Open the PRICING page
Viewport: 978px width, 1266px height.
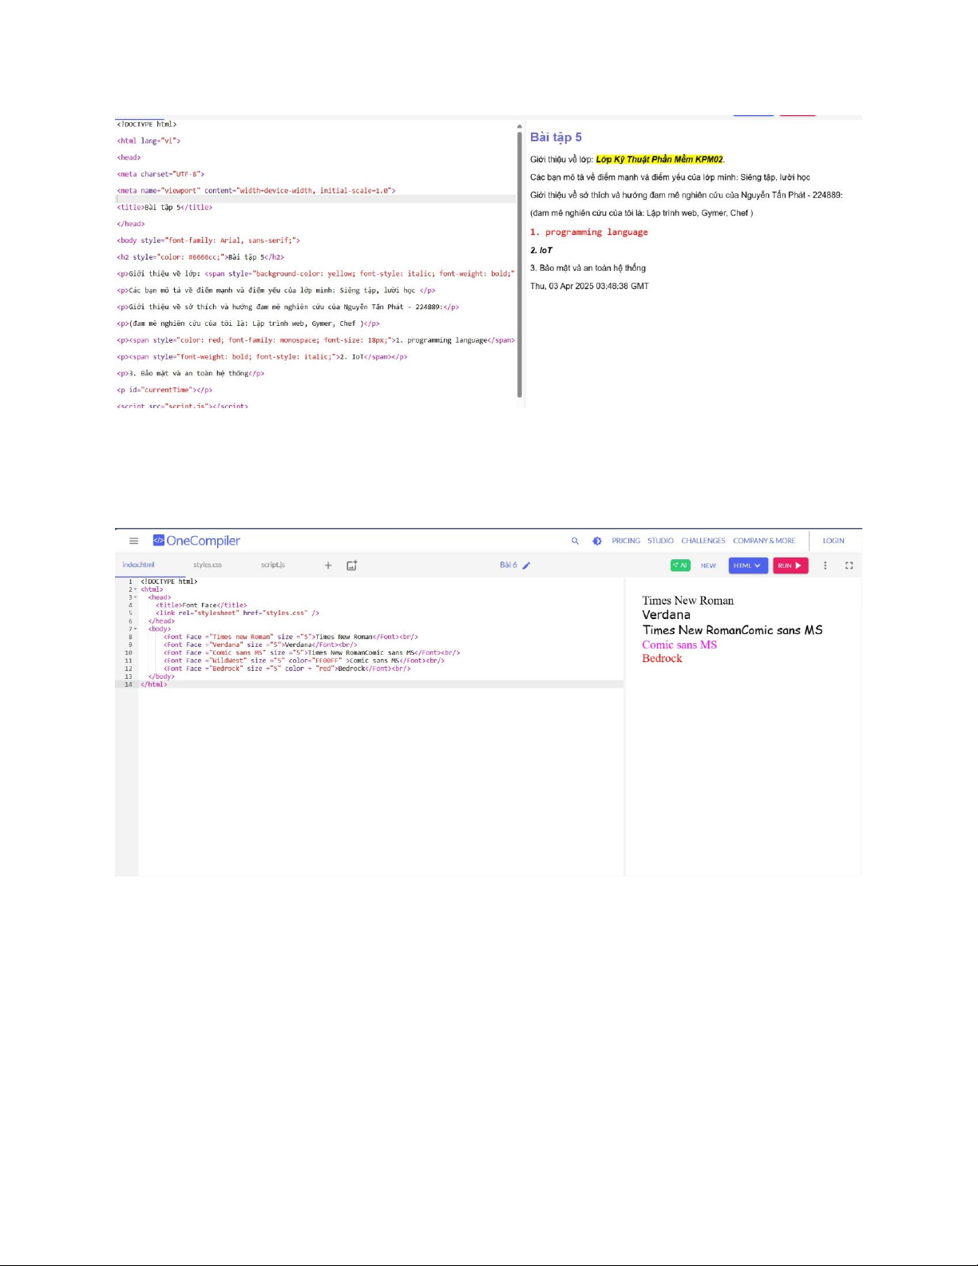pyautogui.click(x=626, y=541)
